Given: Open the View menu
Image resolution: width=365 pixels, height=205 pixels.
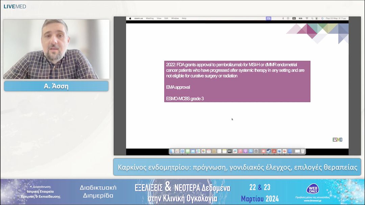Looking at the screenshot, I should coord(159,18).
